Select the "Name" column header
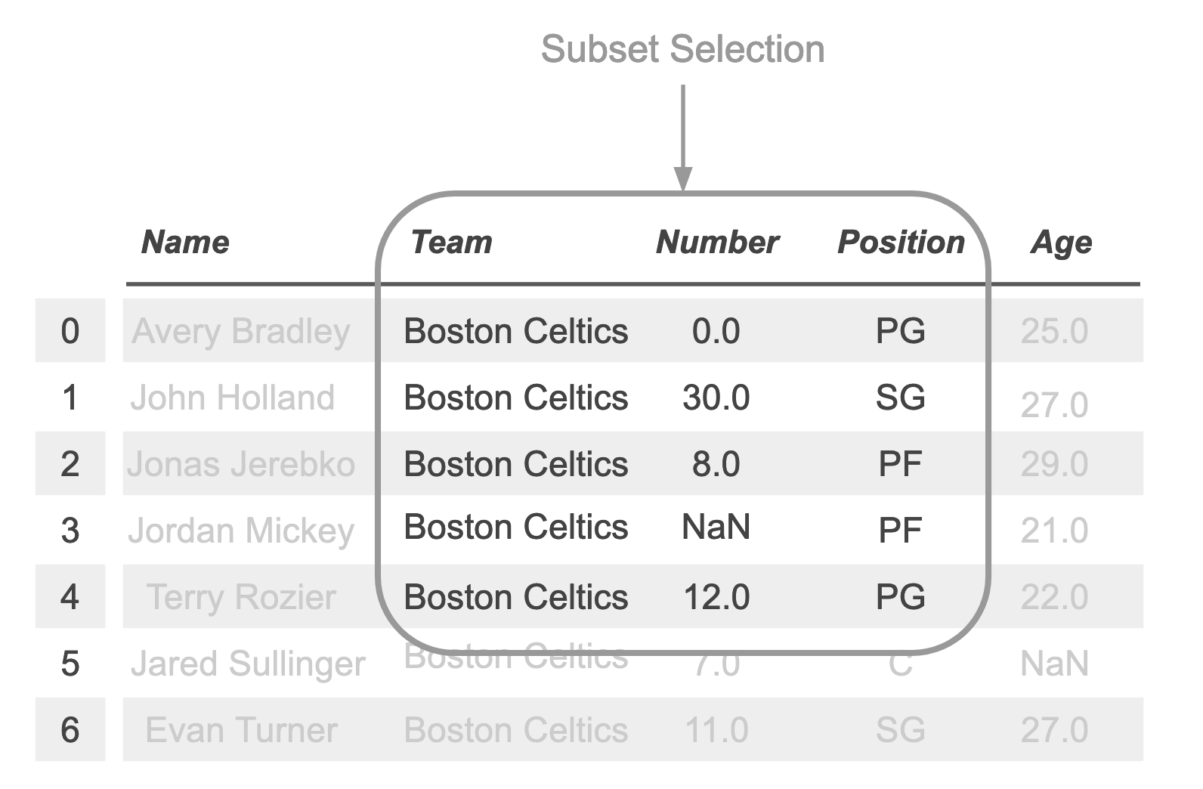The width and height of the screenshot is (1203, 789). (185, 243)
